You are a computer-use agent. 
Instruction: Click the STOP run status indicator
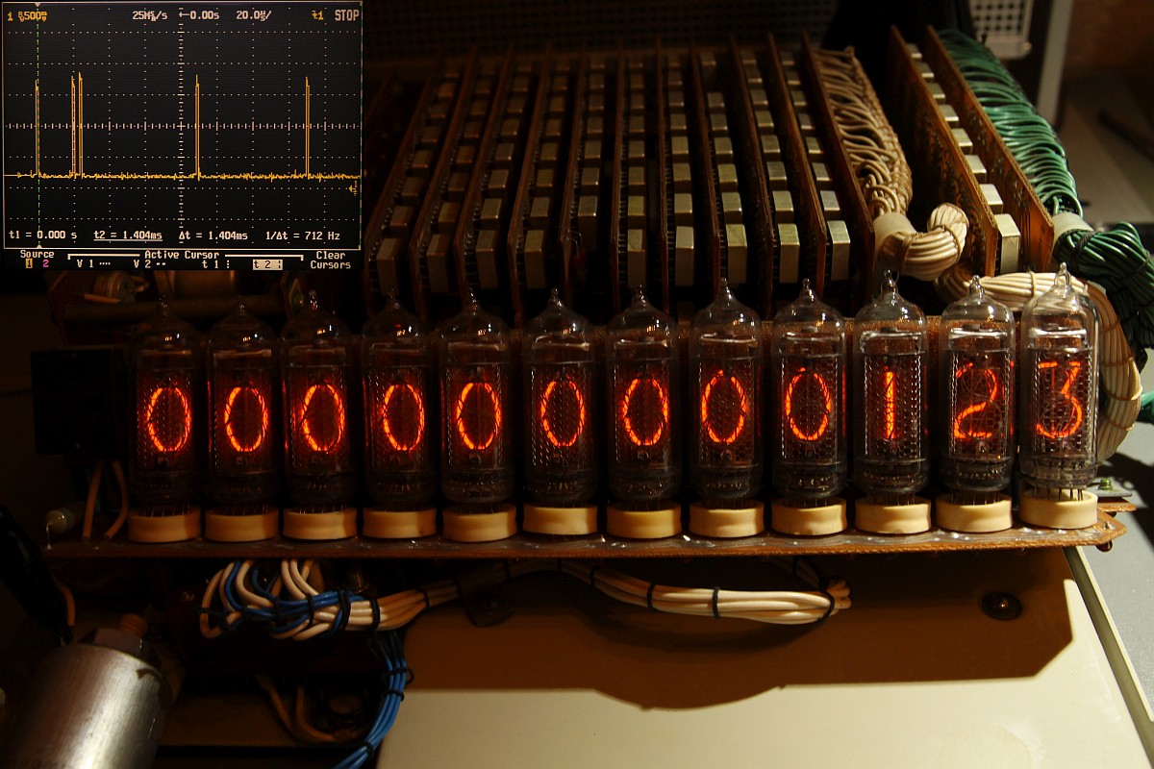(x=346, y=16)
